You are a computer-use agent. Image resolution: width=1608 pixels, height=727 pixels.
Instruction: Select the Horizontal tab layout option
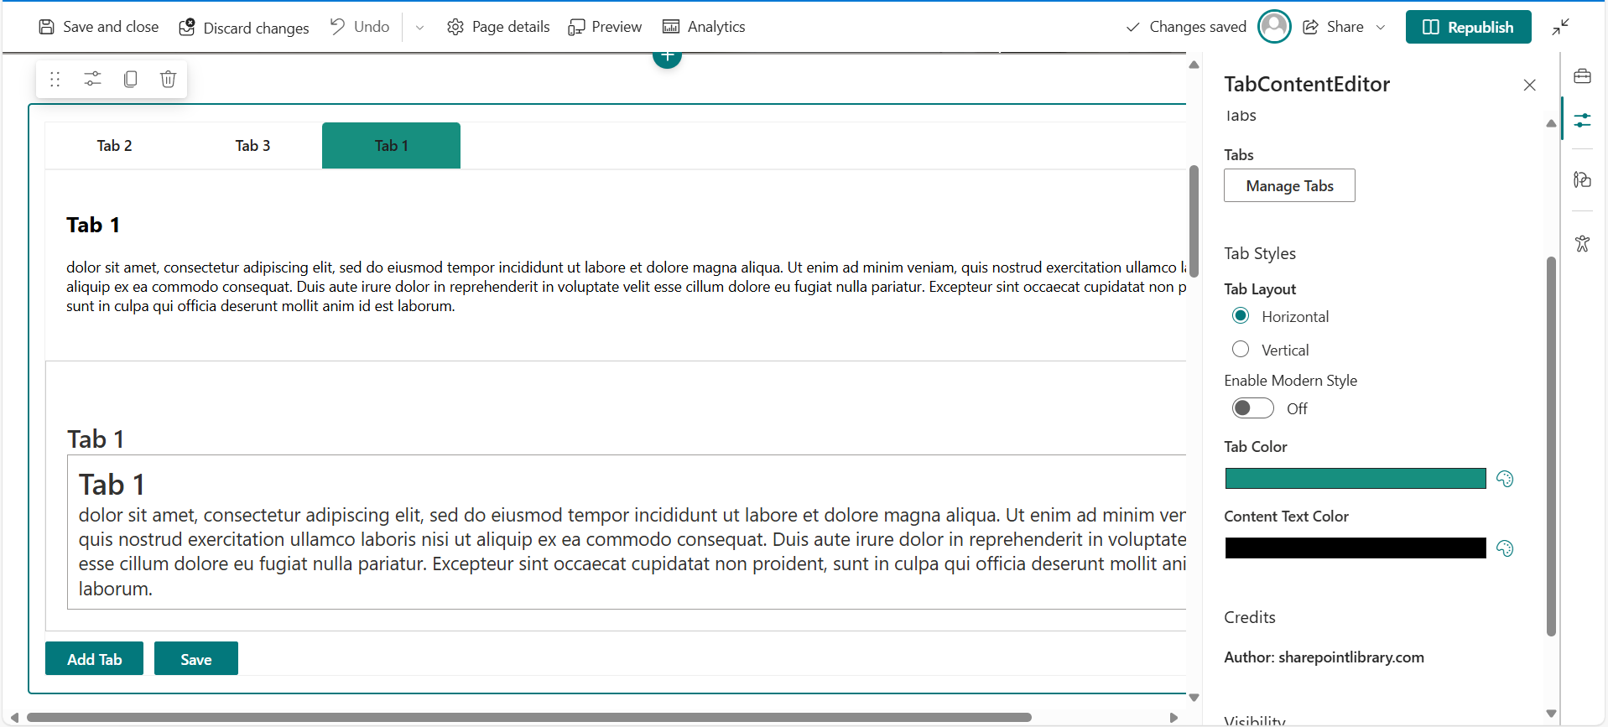(x=1241, y=316)
